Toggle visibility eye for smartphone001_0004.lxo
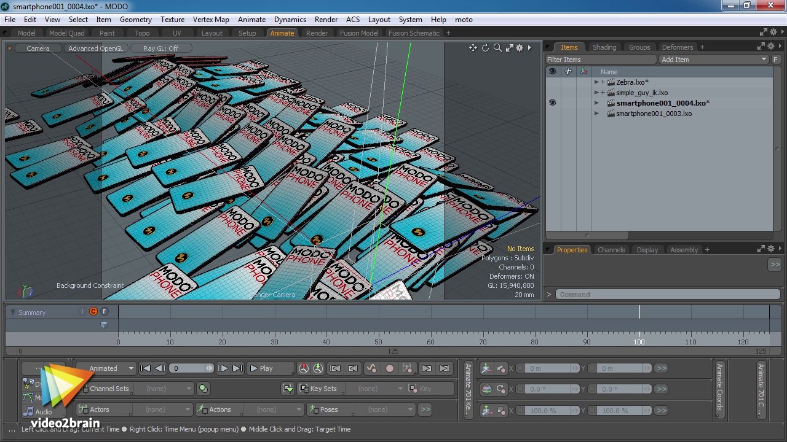Image resolution: width=787 pixels, height=442 pixels. click(552, 103)
